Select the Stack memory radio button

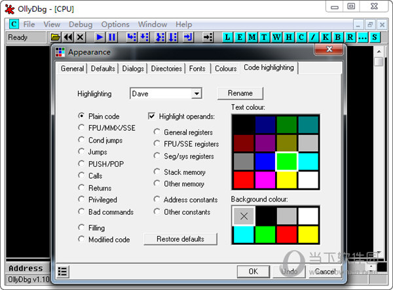click(x=157, y=172)
